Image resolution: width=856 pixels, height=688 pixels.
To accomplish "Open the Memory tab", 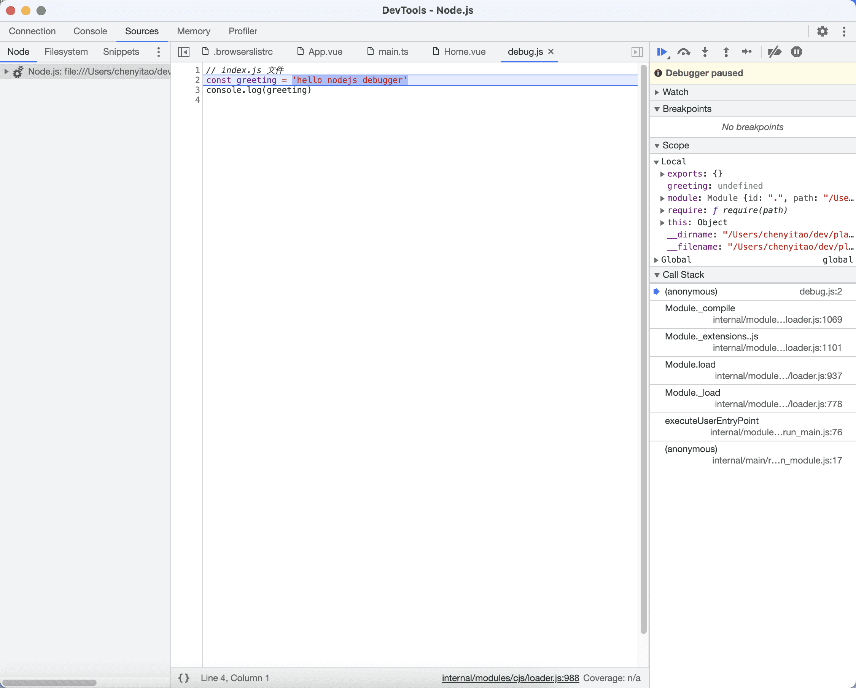I will click(194, 31).
